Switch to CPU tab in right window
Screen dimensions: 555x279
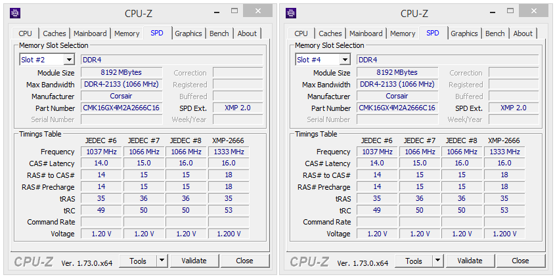pos(301,33)
